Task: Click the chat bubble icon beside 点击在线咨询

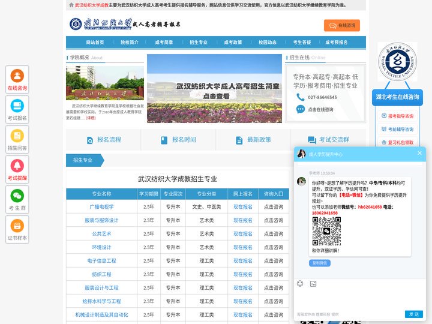Action: (301, 109)
